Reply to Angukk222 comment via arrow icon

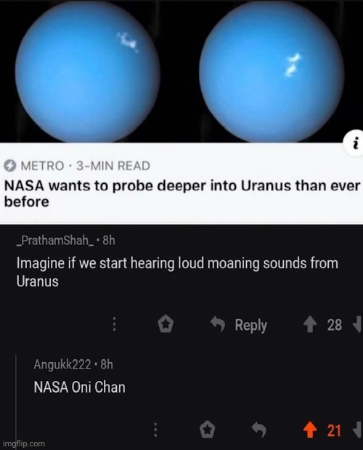tap(259, 430)
